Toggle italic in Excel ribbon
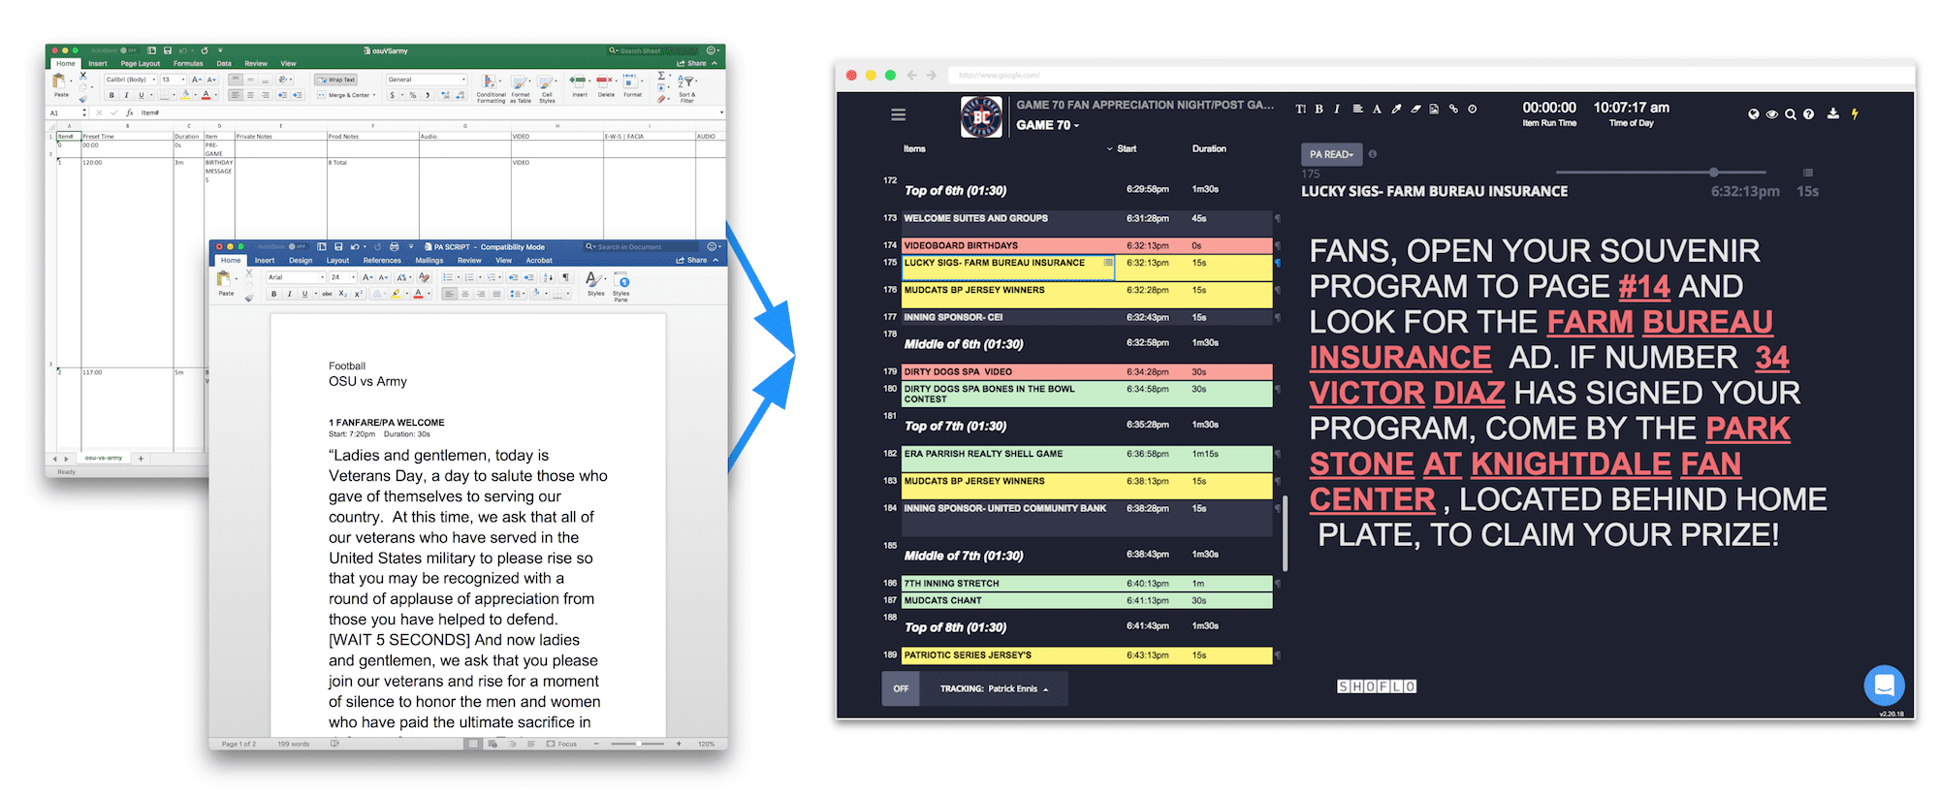The width and height of the screenshot is (1939, 798). 126,95
